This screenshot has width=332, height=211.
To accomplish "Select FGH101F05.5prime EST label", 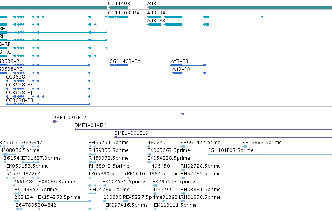I will click(x=231, y=150).
